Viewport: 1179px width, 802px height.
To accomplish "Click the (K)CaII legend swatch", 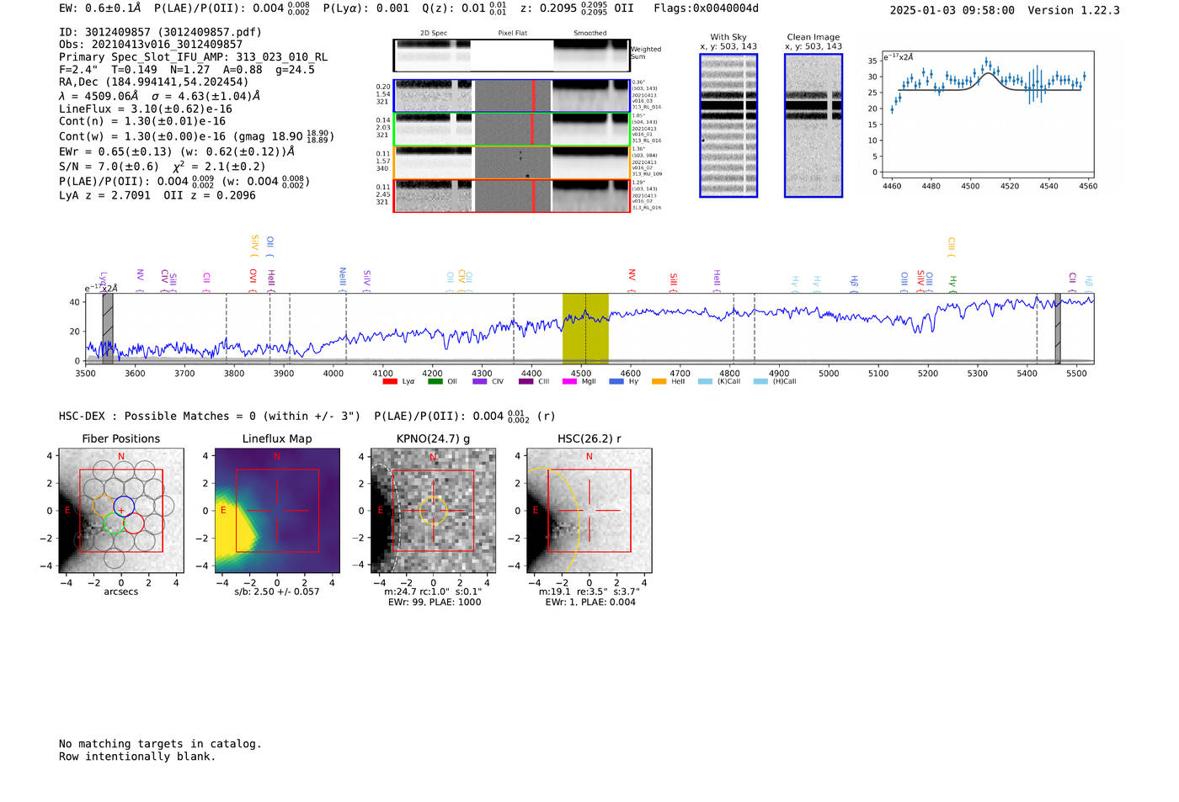I will pos(705,382).
